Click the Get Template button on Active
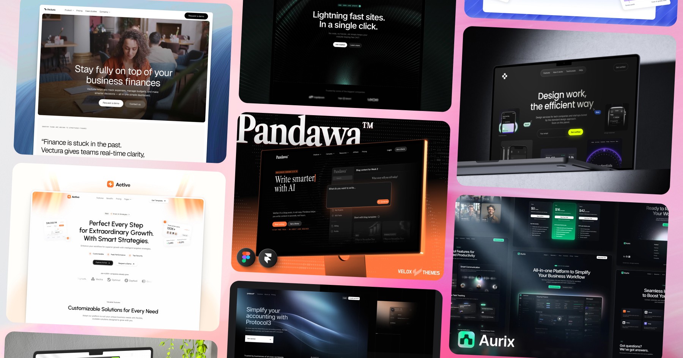 pos(159,201)
